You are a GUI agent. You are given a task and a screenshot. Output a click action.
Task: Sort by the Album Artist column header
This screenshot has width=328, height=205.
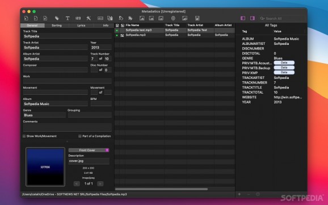(x=224, y=25)
